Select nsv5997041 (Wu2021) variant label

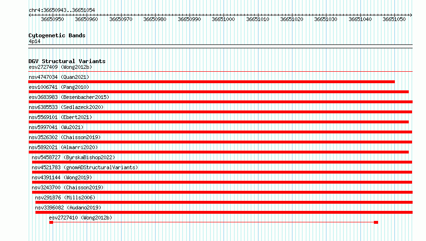[56, 127]
